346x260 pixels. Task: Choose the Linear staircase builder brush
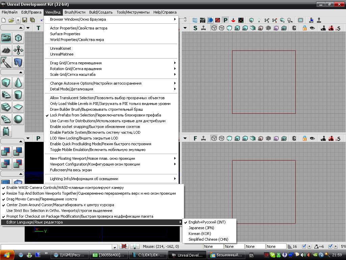click(x=6, y=107)
